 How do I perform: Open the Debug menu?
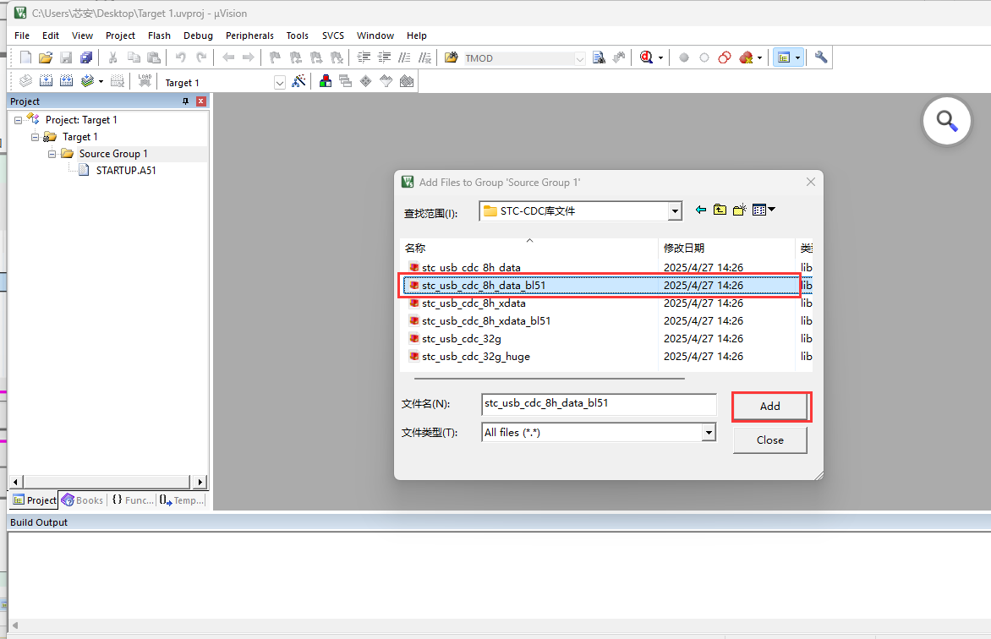[x=198, y=35]
